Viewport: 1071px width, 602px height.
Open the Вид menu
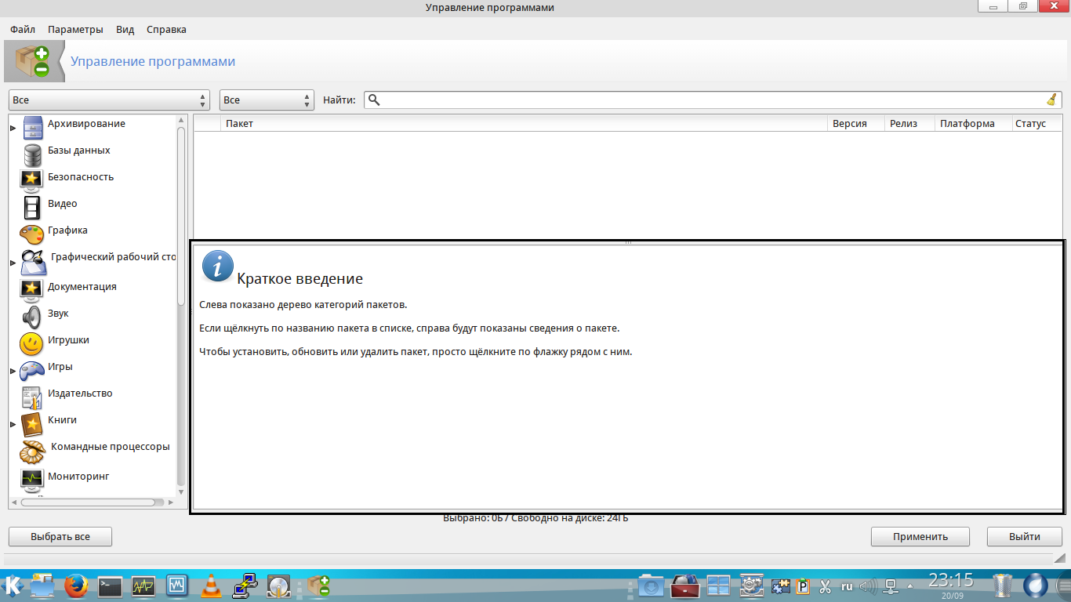(x=125, y=30)
